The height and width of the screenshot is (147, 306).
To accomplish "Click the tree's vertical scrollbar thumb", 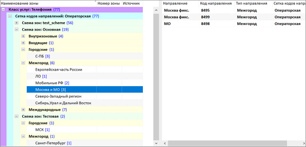I will pyautogui.click(x=156, y=77).
